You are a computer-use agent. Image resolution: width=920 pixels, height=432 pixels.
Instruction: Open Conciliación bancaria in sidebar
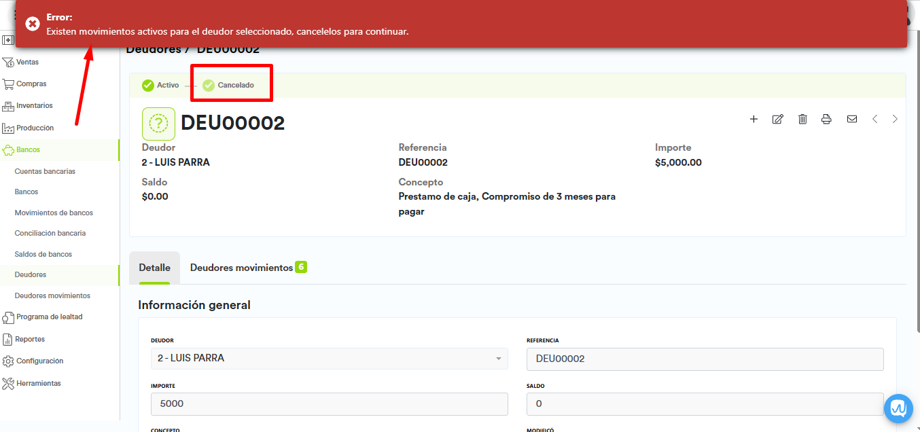click(x=50, y=234)
